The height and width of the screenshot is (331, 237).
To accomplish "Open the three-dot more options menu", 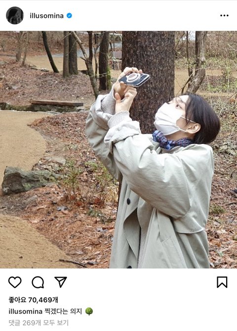I will [x=224, y=15].
